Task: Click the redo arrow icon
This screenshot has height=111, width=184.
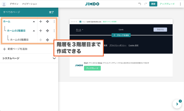Action: [146, 4]
